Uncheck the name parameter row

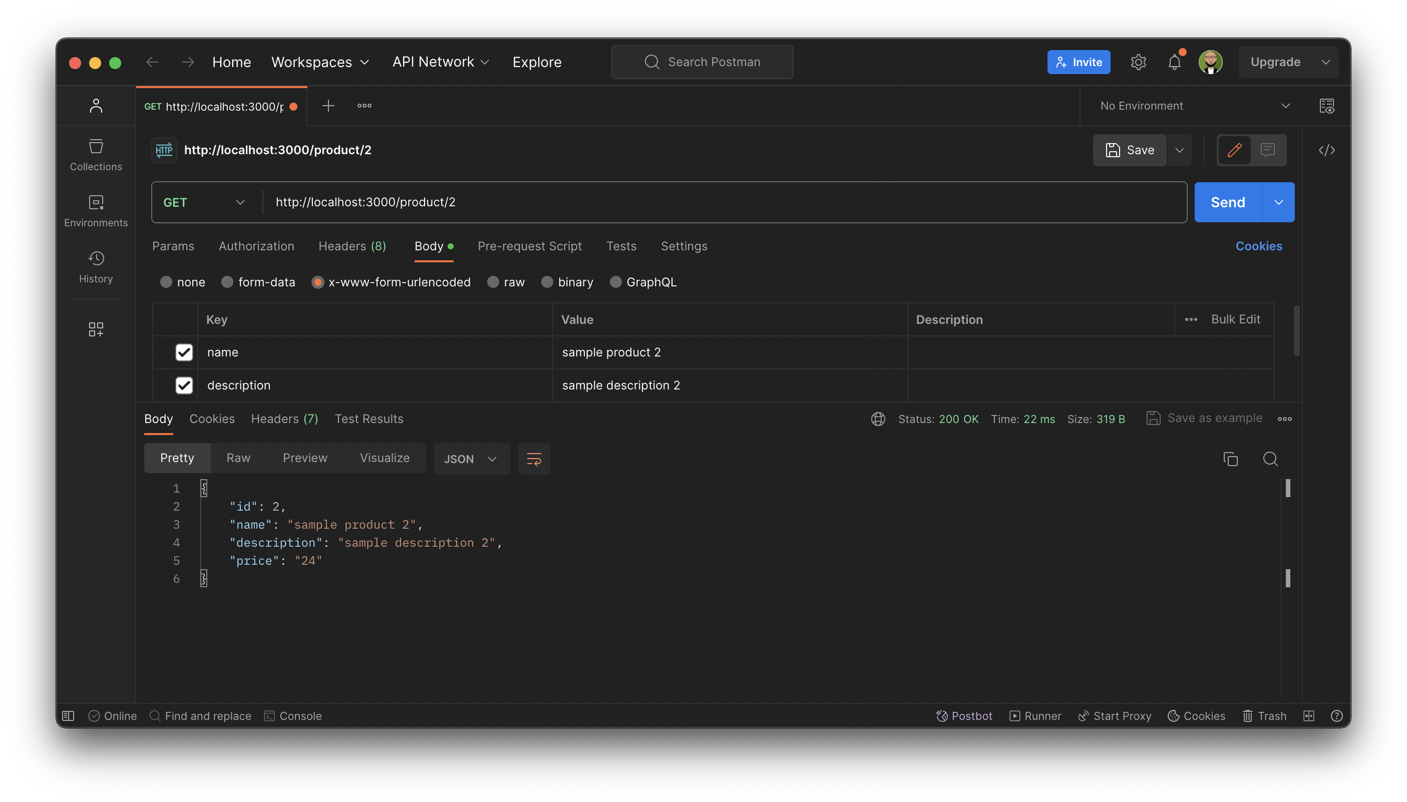pyautogui.click(x=184, y=352)
